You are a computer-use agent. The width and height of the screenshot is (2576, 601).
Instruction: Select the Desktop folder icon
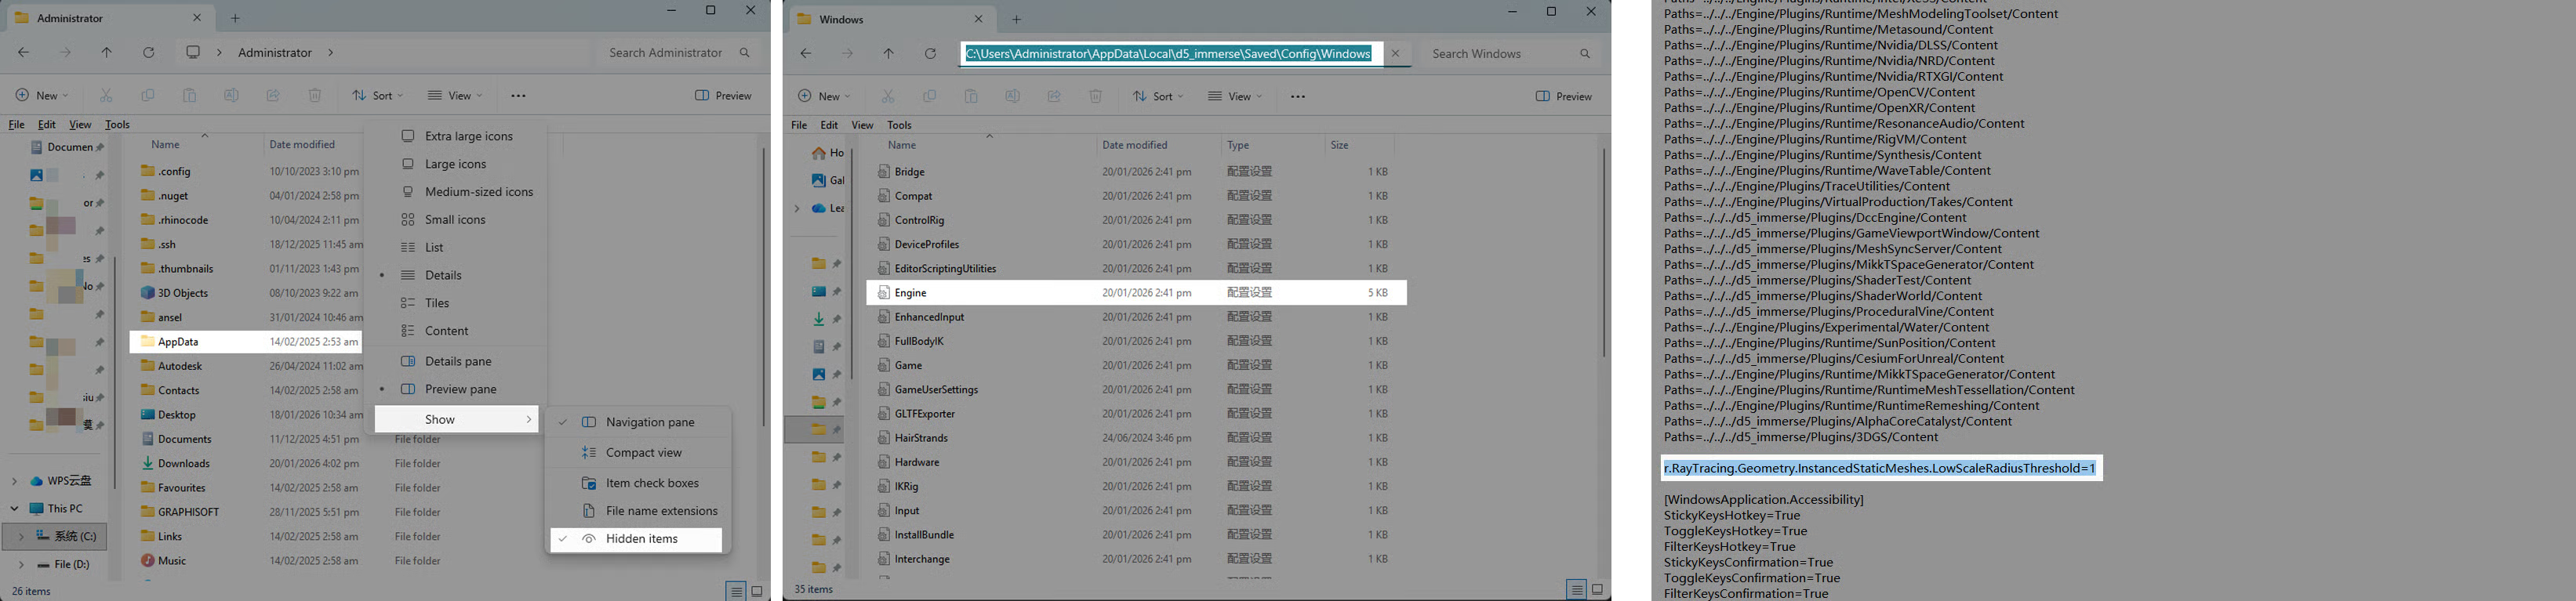point(147,414)
